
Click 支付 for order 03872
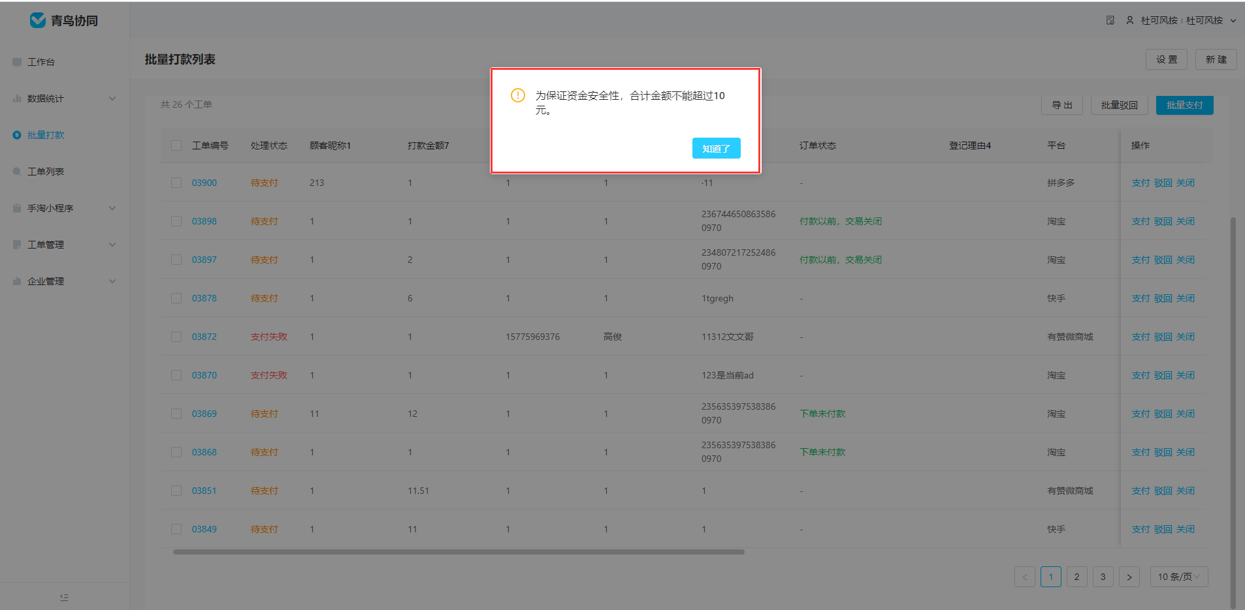pos(1140,337)
